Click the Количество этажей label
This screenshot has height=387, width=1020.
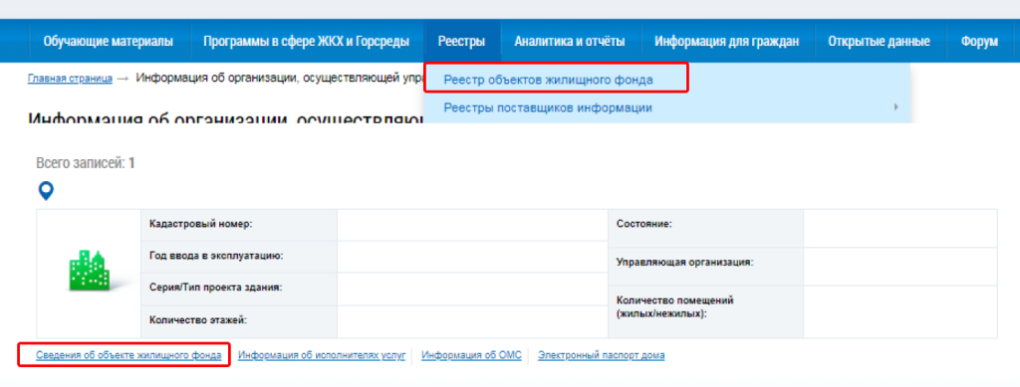[x=198, y=319]
